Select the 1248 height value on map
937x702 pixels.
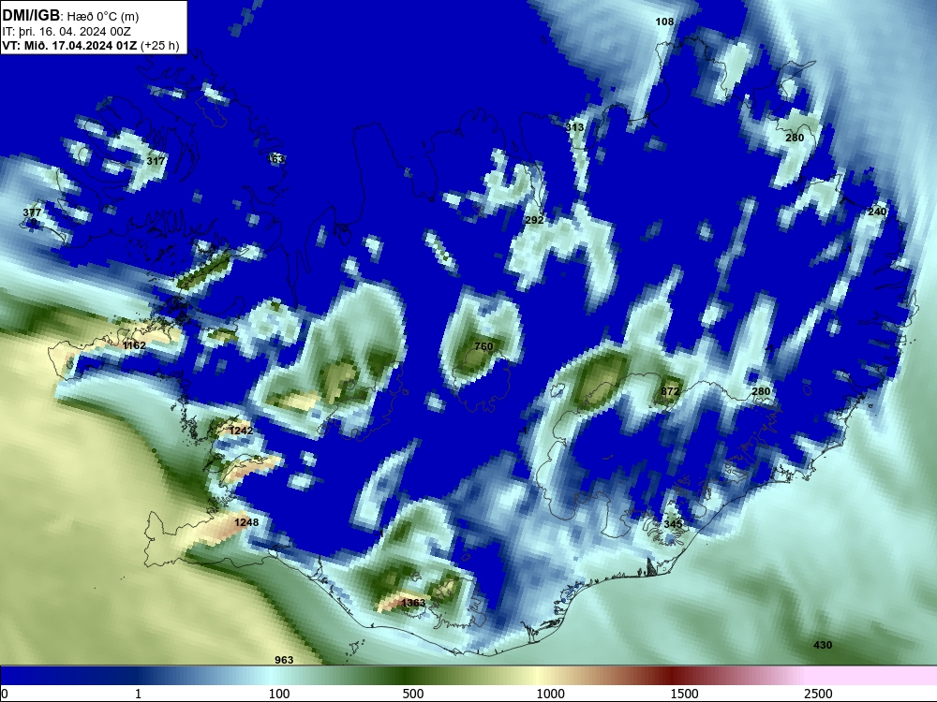246,522
